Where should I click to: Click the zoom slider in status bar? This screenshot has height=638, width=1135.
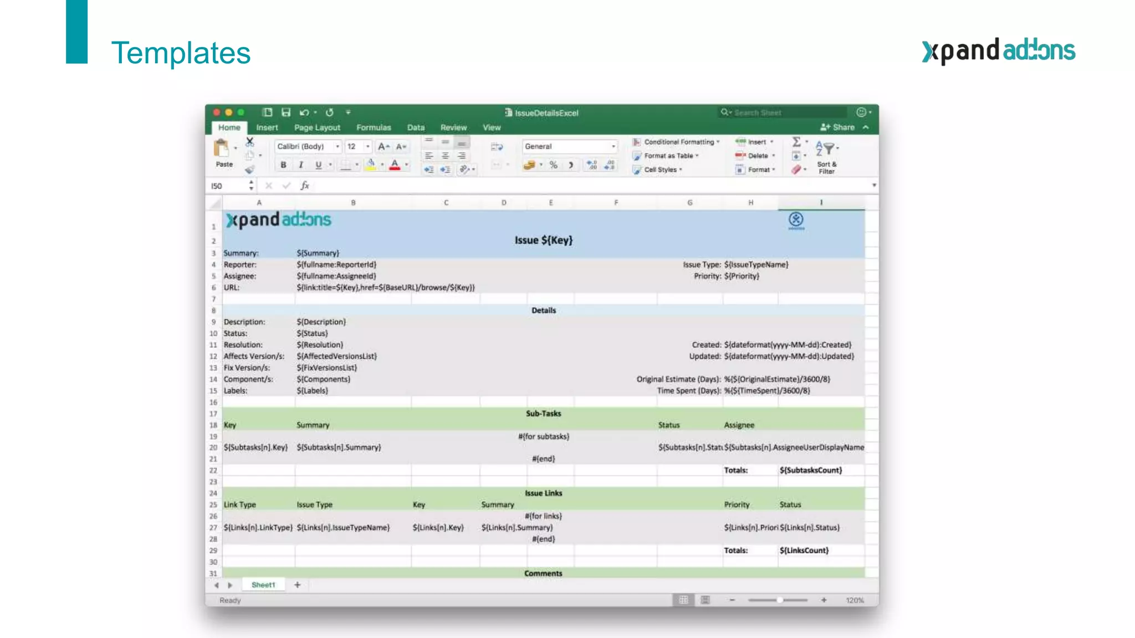click(x=778, y=600)
